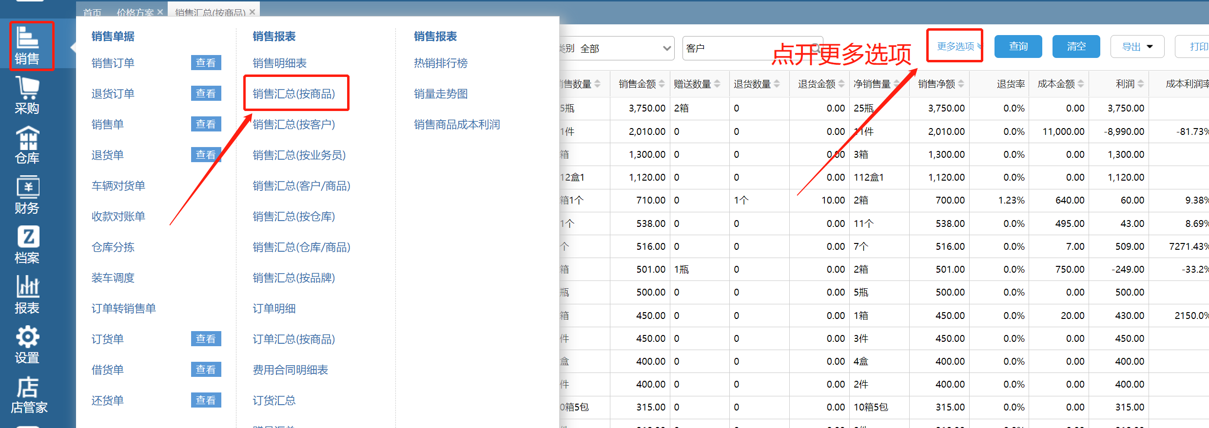Viewport: 1209px width, 428px height.
Task: Sort by 成本金额 column arrows
Action: click(x=1081, y=84)
